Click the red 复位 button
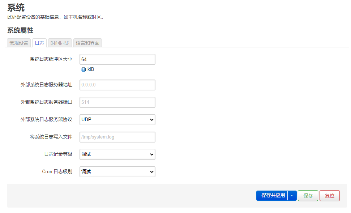The width and height of the screenshot is (351, 213). 330,196
